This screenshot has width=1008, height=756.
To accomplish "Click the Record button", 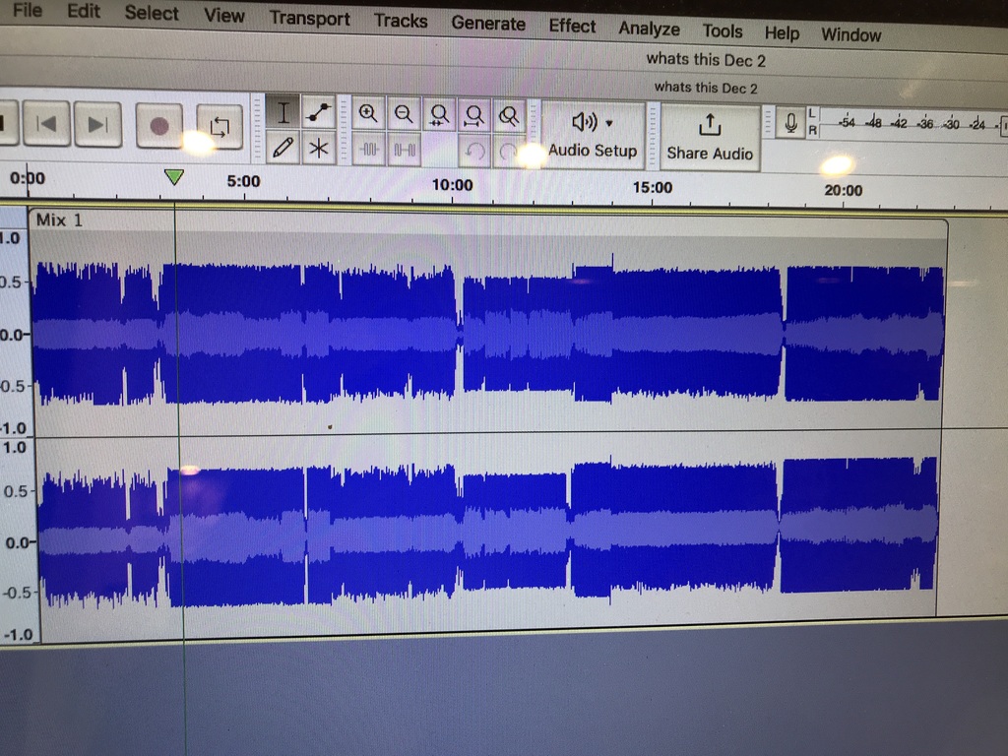I will coord(158,126).
